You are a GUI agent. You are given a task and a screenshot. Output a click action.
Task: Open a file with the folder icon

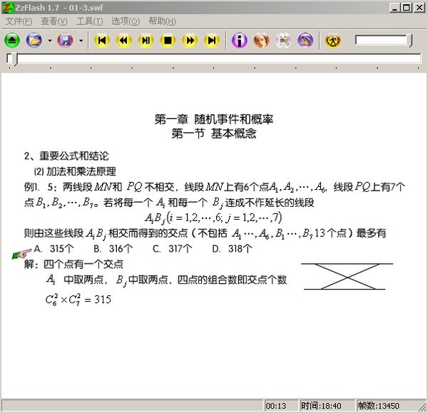coord(34,41)
